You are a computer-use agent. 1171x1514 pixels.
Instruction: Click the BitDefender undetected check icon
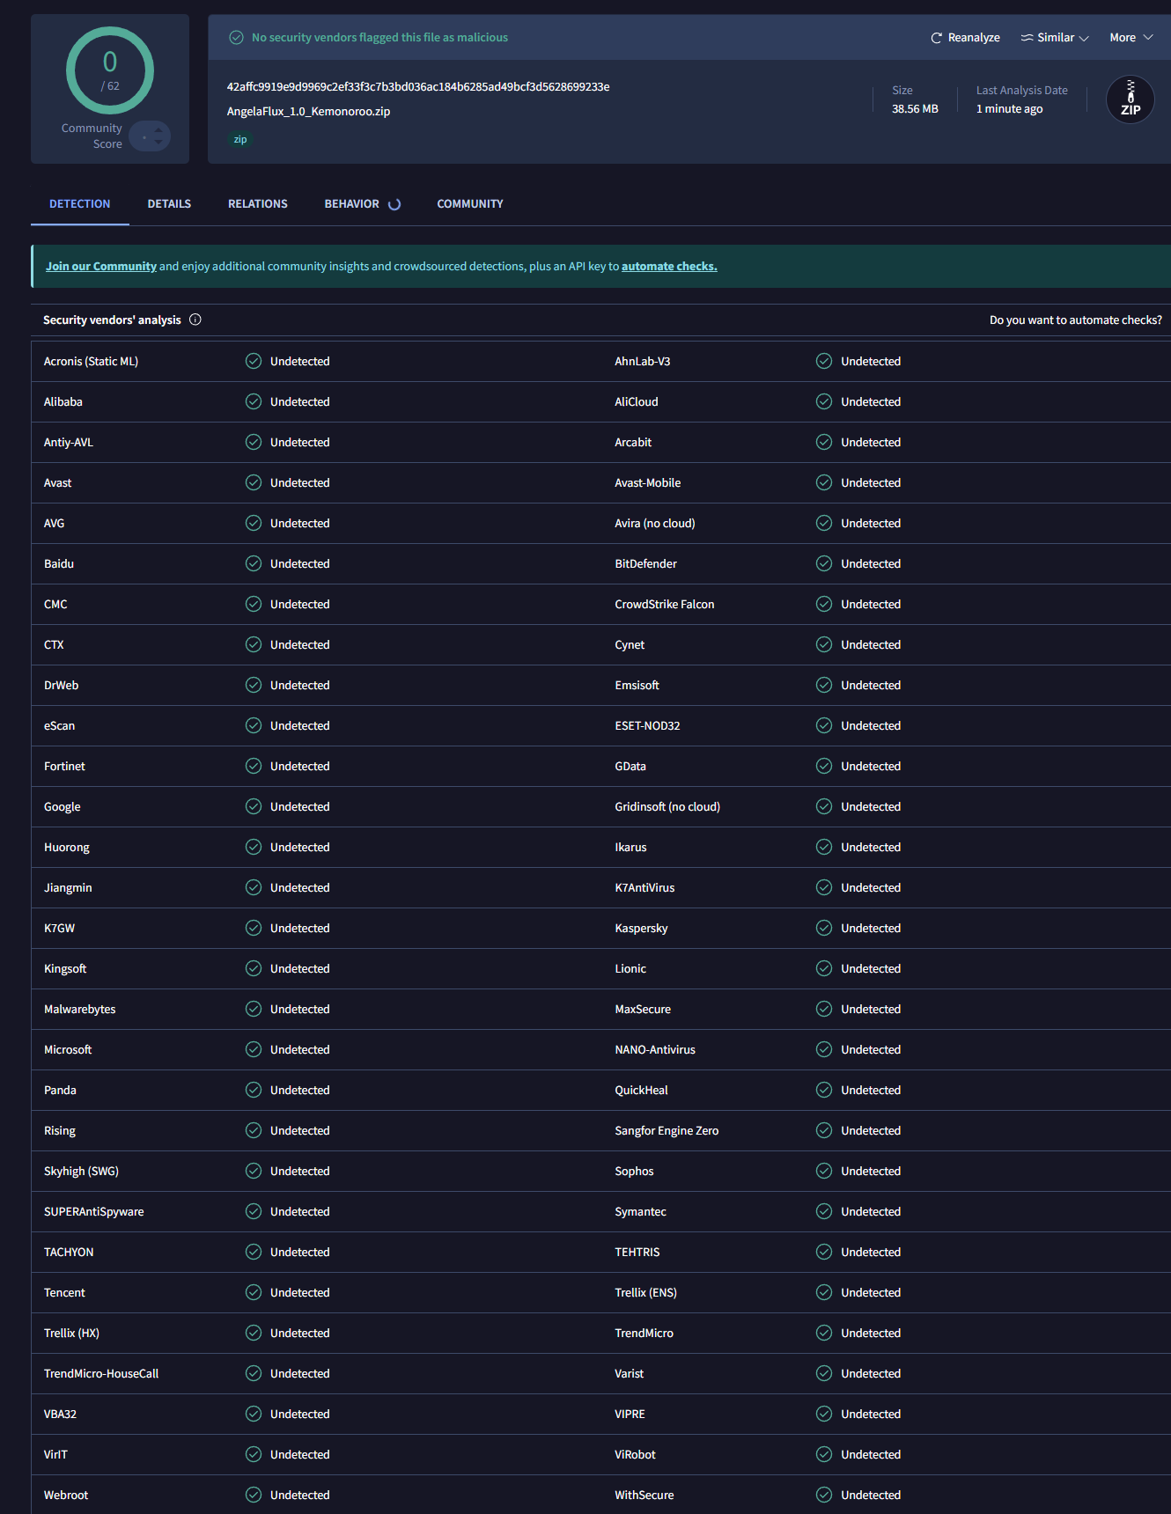(x=824, y=563)
